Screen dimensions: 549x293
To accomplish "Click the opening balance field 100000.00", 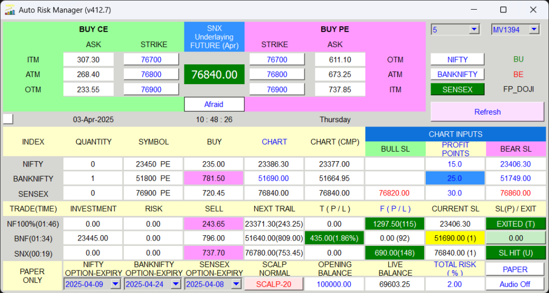I will click(335, 284).
